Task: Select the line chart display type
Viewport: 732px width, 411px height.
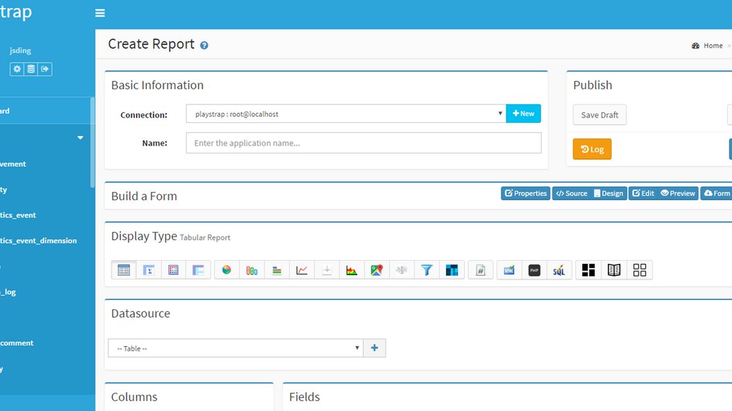Action: [302, 270]
